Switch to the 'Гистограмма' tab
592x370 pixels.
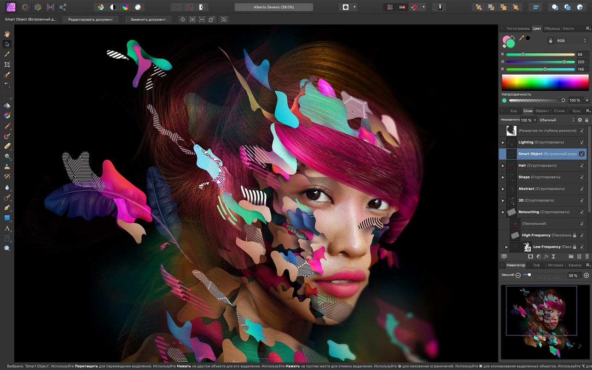coord(518,29)
